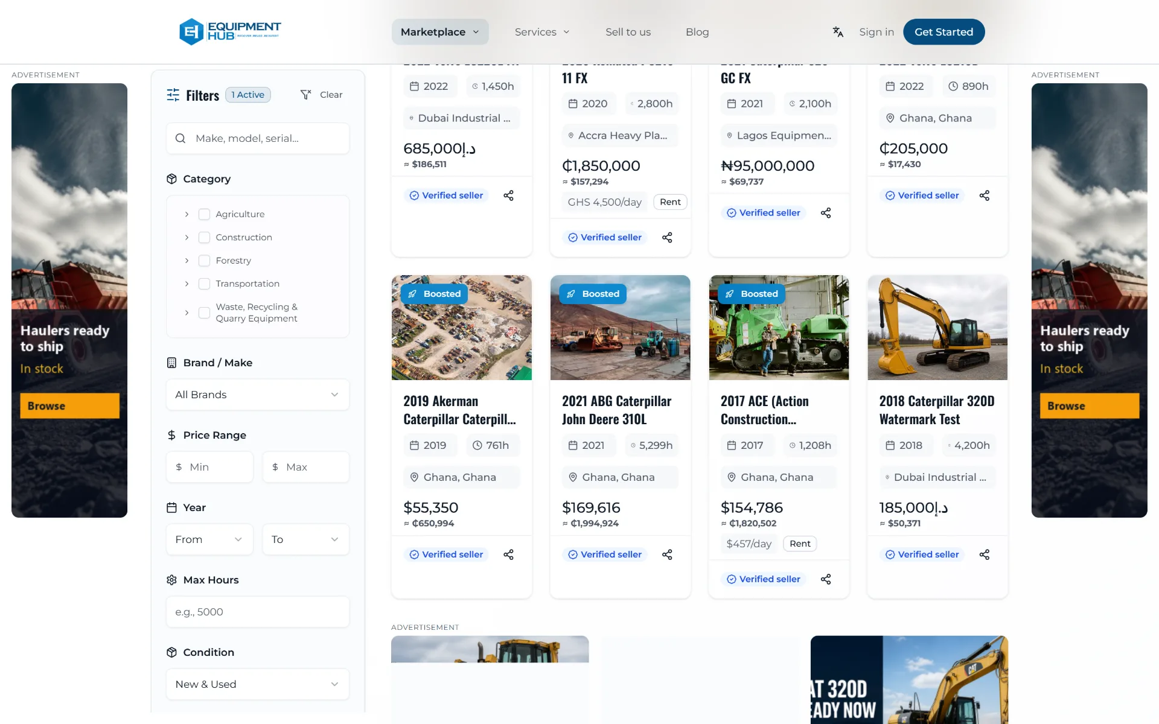
Task: Share the ₦95,000,000 Lagos listing
Action: 826,213
